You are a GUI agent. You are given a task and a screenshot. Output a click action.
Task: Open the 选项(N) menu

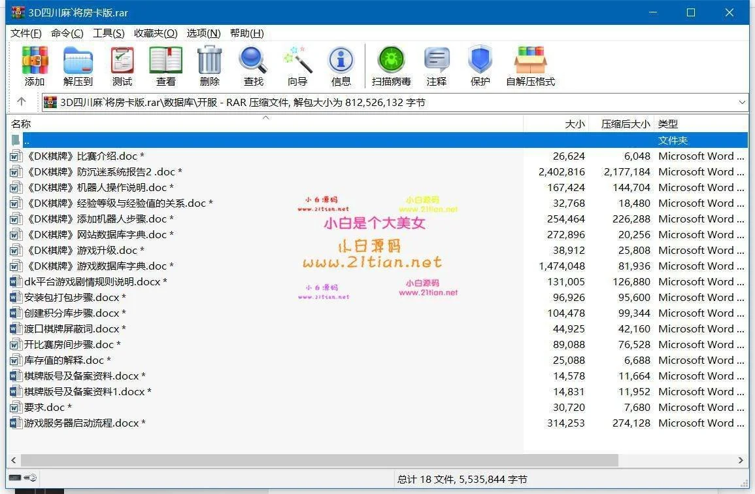coord(203,33)
